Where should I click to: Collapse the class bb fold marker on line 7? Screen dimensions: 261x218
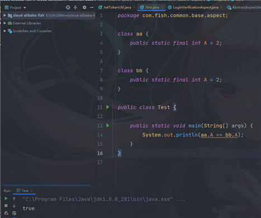pyautogui.click(x=116, y=71)
